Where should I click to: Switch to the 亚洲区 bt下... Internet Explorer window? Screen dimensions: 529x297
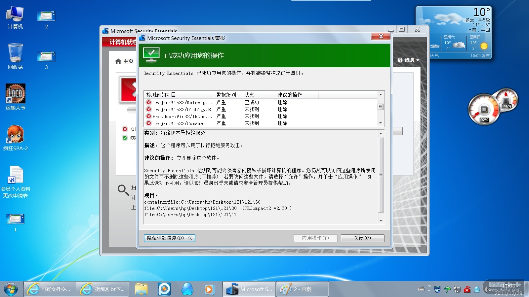tap(103, 289)
